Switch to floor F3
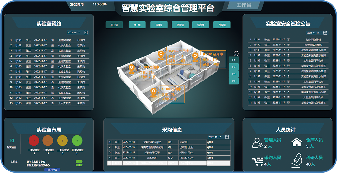This screenshot has width=337, height=173. point(234,74)
